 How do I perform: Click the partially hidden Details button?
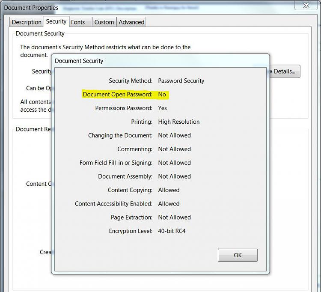285,71
